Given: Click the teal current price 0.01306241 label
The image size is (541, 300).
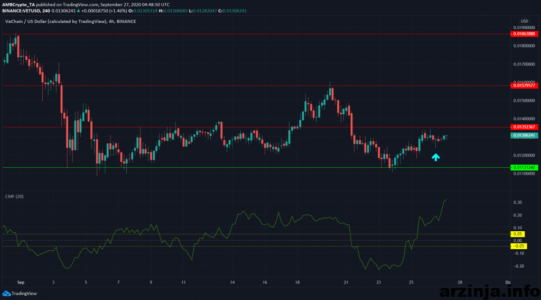Looking at the screenshot, I should tap(524, 135).
